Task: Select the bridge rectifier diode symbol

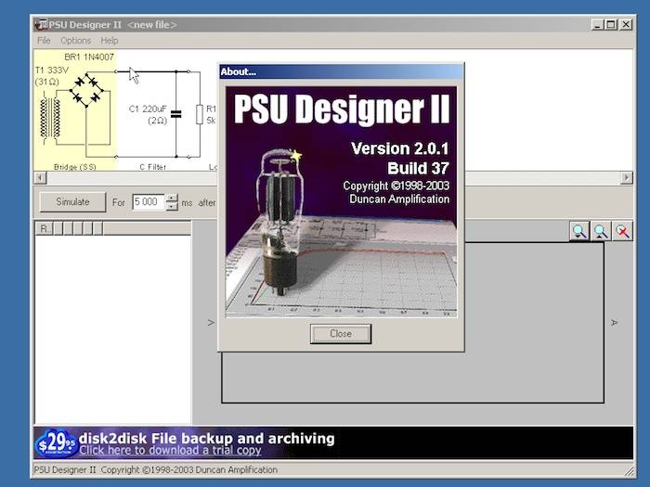Action: 86,89
